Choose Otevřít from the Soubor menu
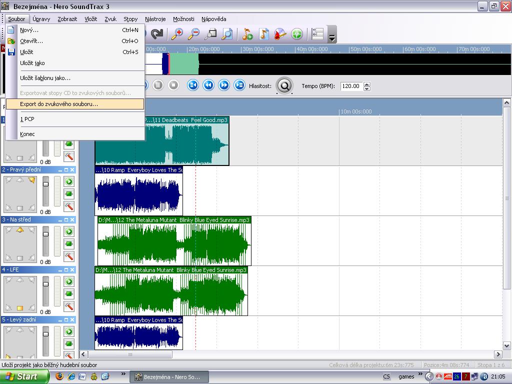 click(x=75, y=41)
